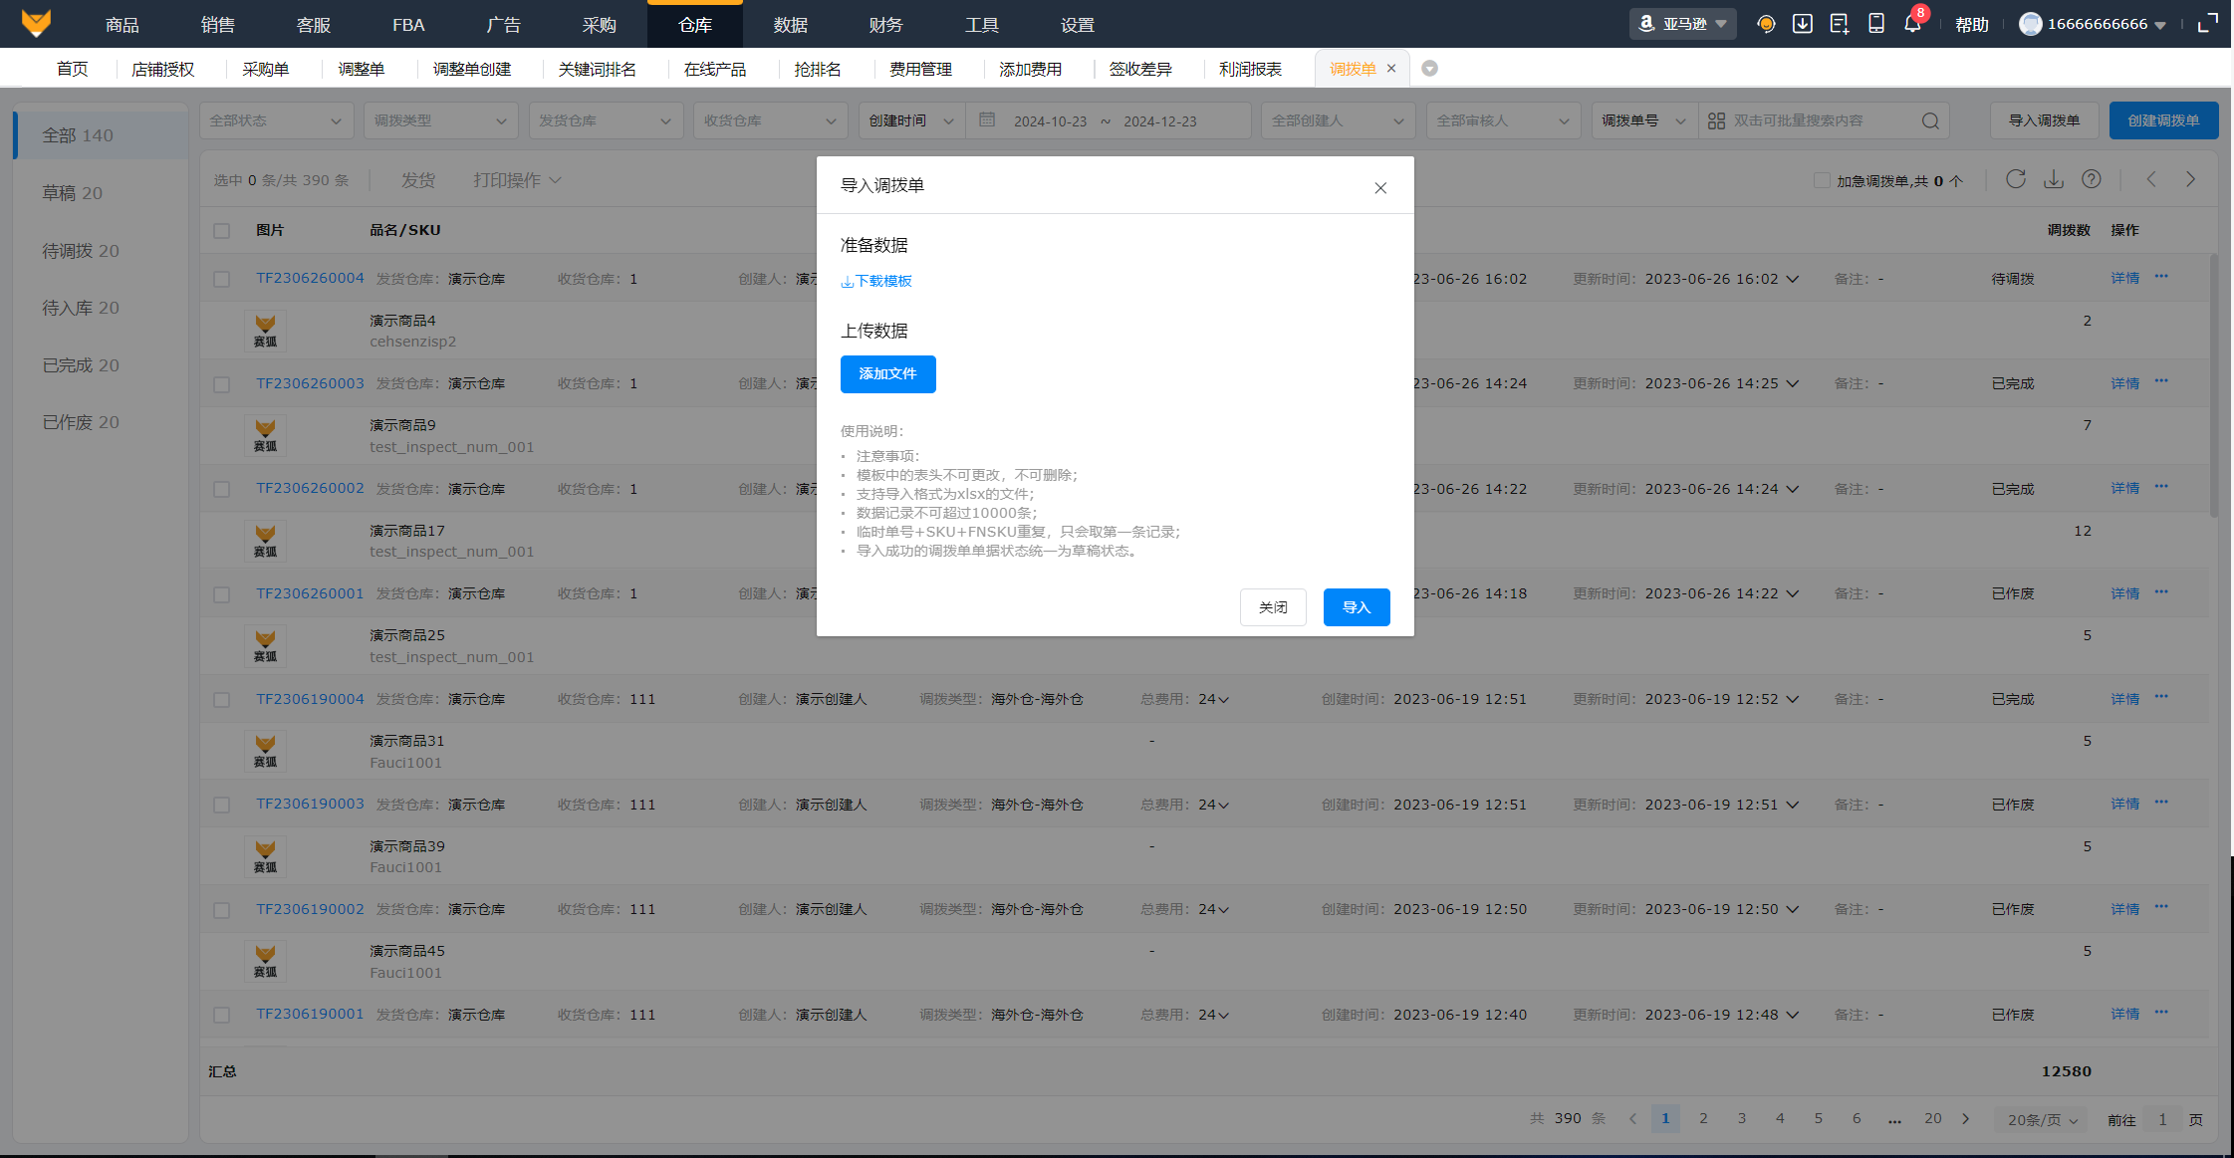
Task: Close the import transfer order dialog
Action: pos(1380,188)
